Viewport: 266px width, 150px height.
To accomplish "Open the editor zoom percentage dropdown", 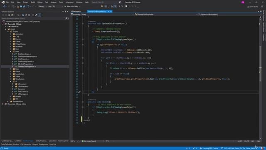I will 74,141.
